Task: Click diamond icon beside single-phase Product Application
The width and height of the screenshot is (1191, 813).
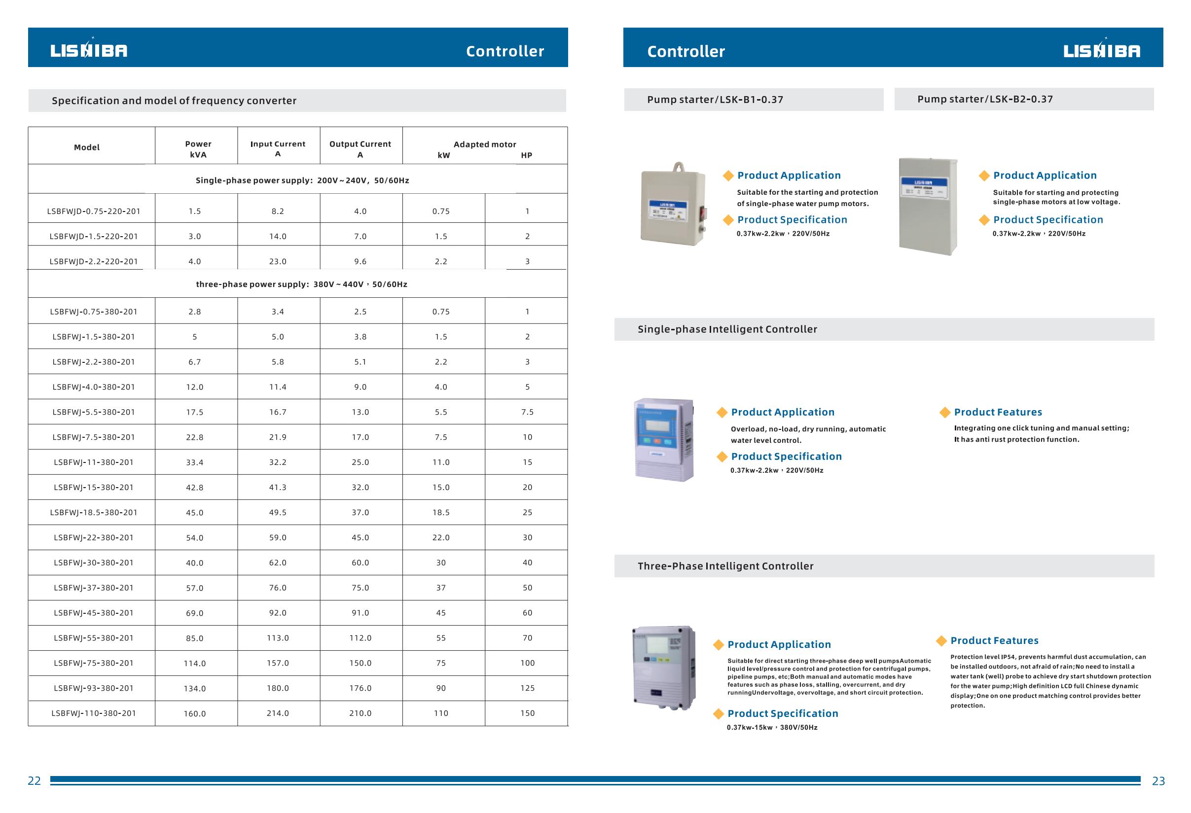Action: point(722,412)
